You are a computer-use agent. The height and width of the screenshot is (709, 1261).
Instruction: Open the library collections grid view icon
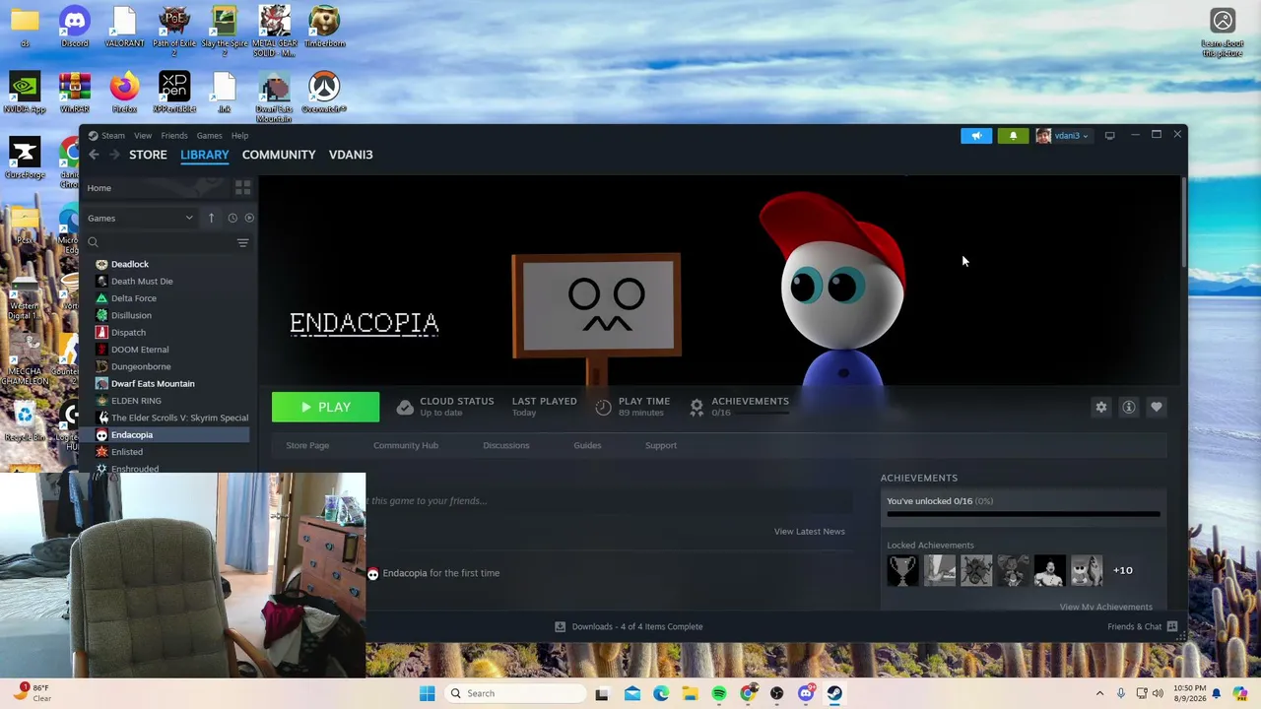click(x=242, y=187)
